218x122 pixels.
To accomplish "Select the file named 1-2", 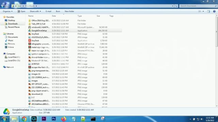I will (x=33, y=97).
